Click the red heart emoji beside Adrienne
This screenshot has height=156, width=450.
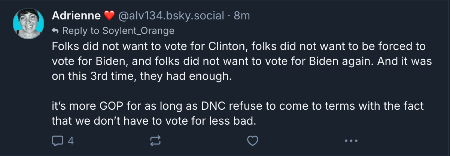tap(109, 16)
